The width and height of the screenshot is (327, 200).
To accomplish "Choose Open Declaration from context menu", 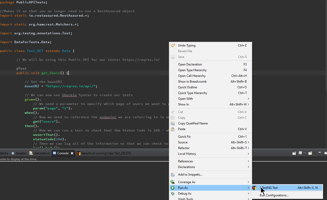I will pos(211,64).
